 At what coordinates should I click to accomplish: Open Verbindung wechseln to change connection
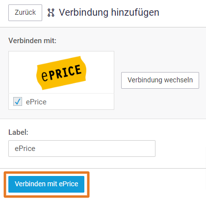pos(160,80)
